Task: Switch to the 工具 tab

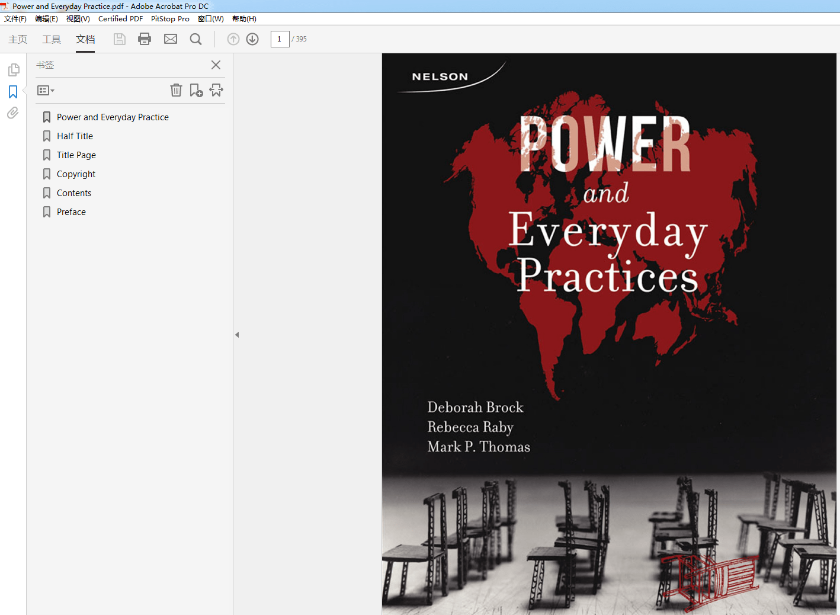Action: (x=52, y=39)
